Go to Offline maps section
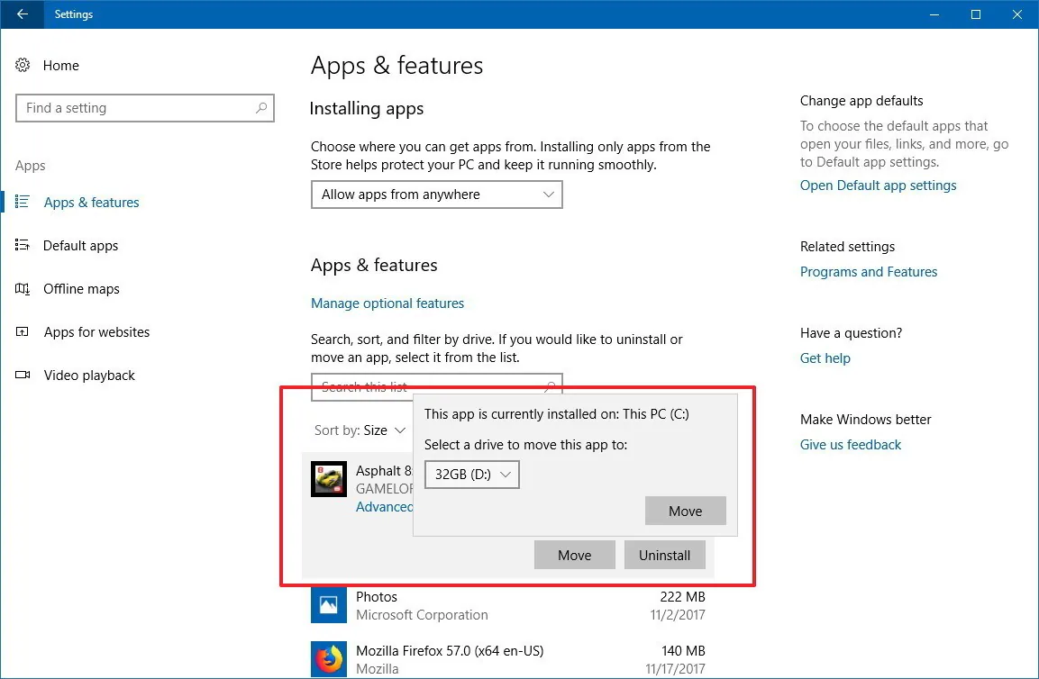1039x679 pixels. [81, 289]
